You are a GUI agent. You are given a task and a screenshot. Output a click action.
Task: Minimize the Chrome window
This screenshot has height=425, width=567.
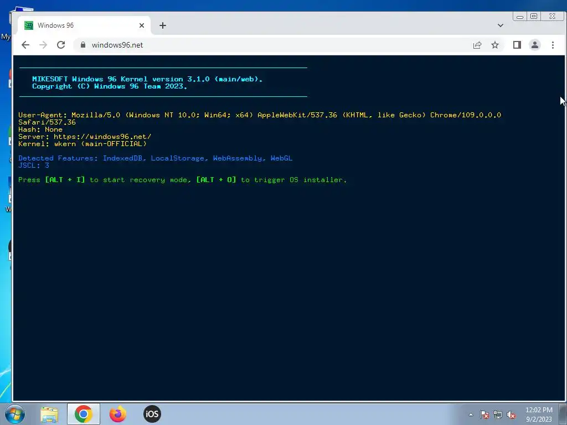click(x=520, y=16)
